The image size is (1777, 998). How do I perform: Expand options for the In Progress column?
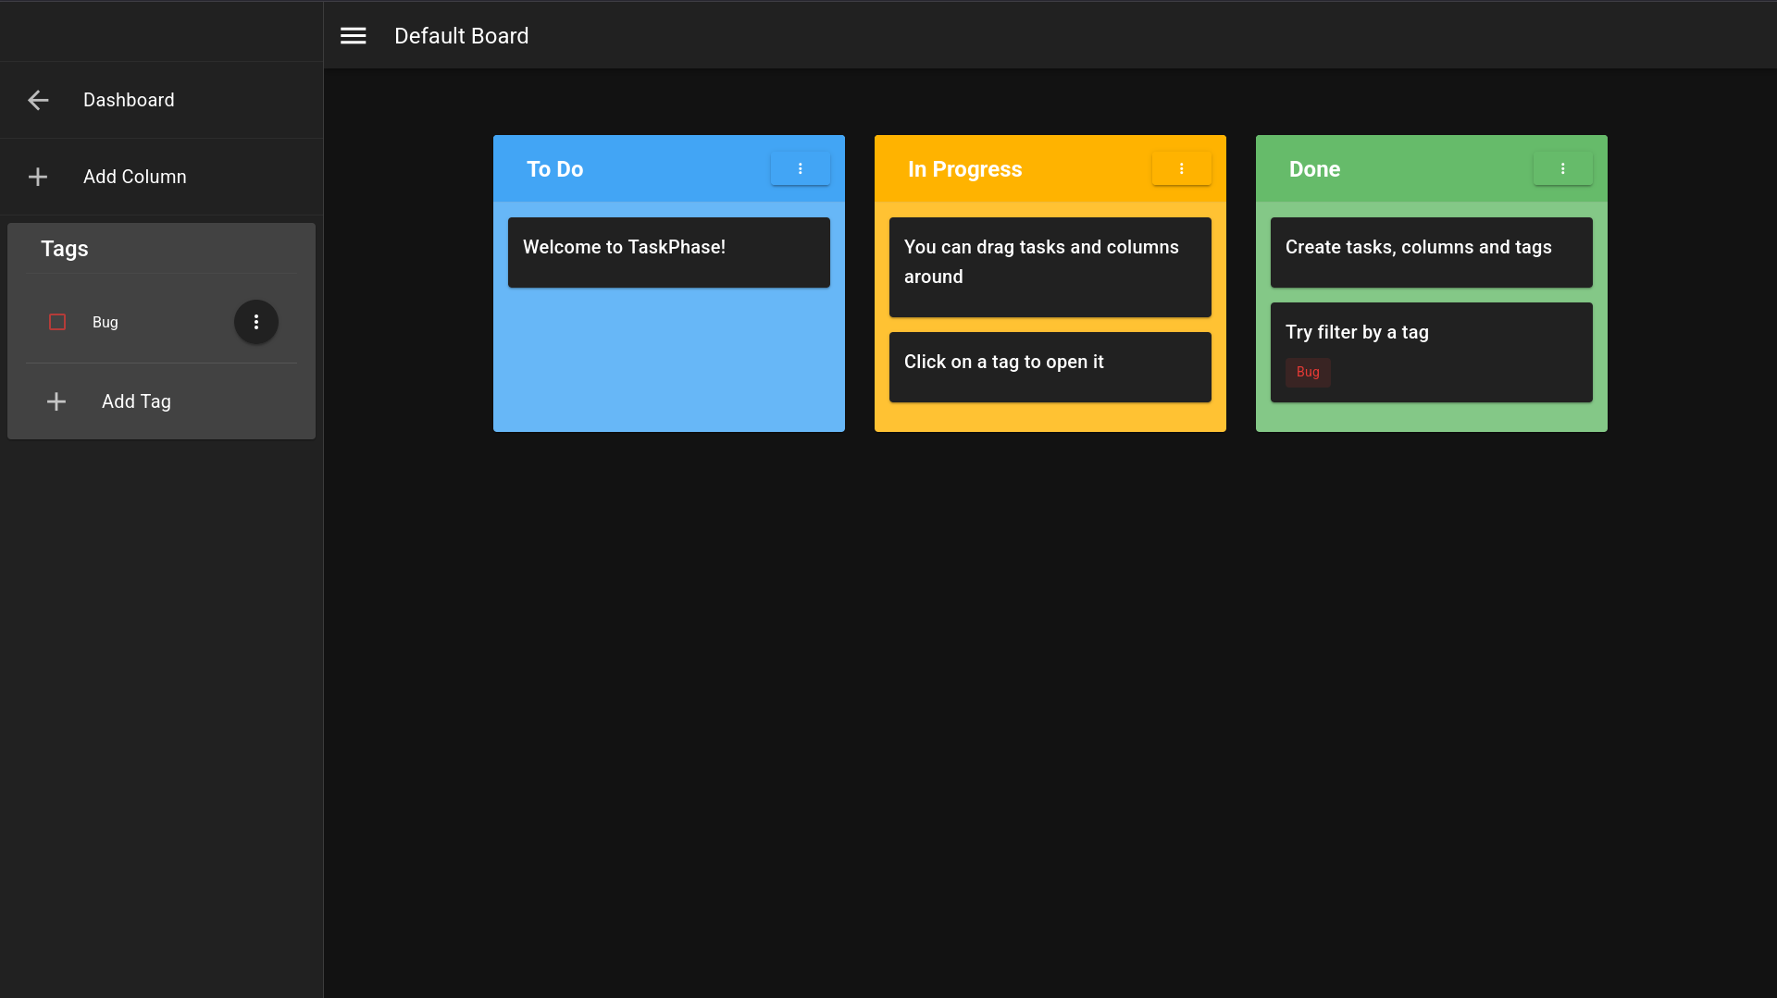point(1181,168)
